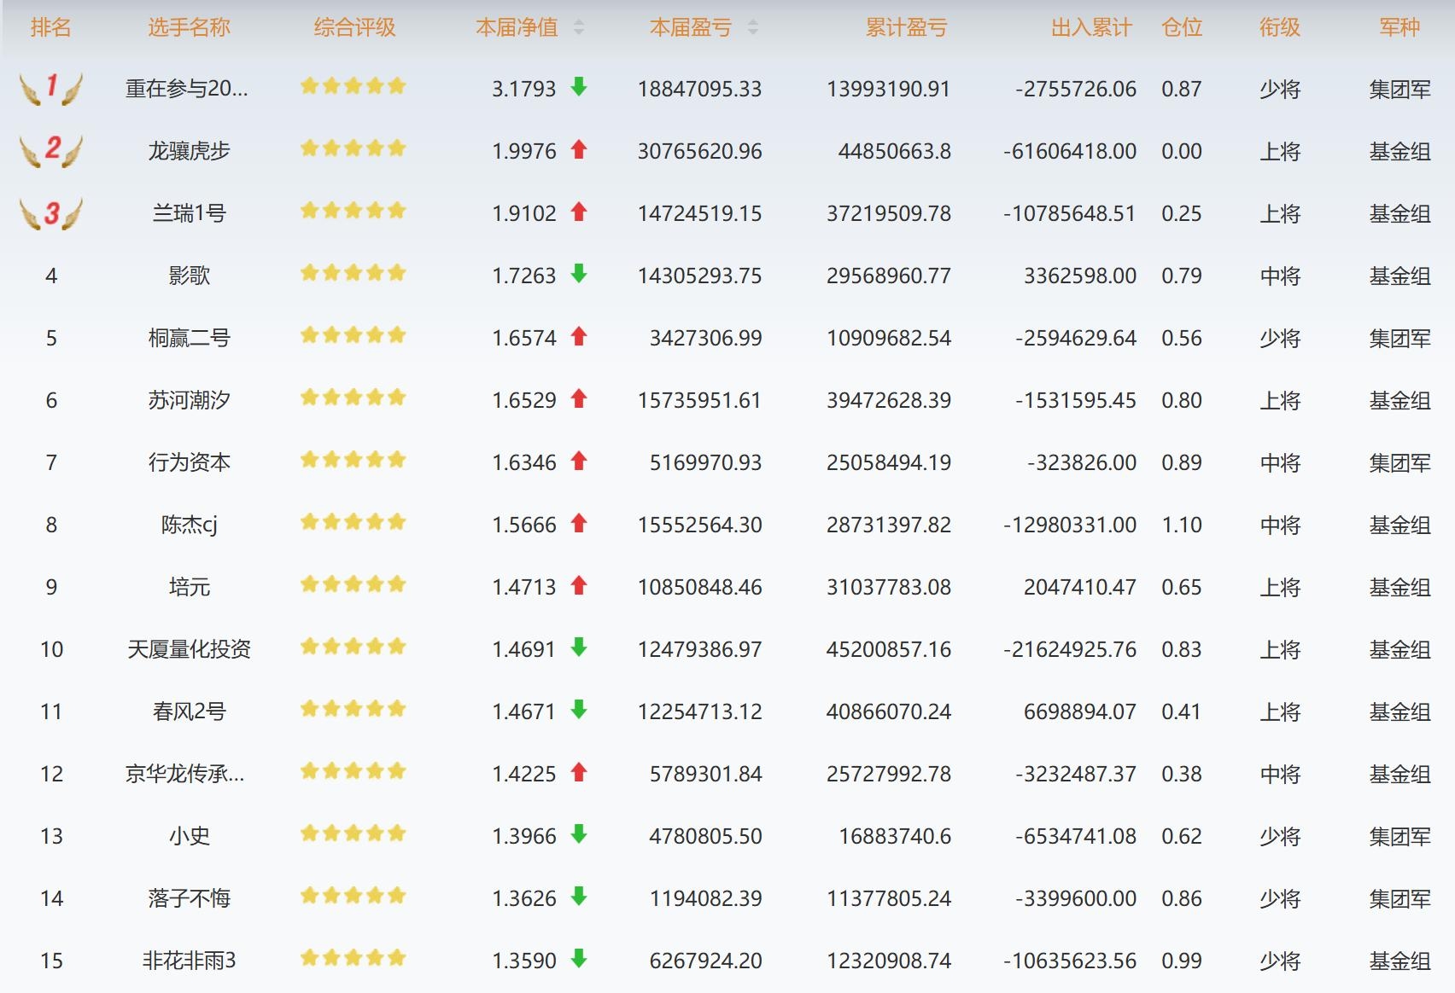Click the 集团军 label in 小史's row
Viewport: 1455px width, 993px height.
click(1399, 836)
